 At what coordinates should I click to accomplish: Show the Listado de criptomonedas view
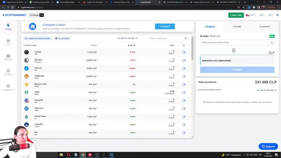point(37,38)
